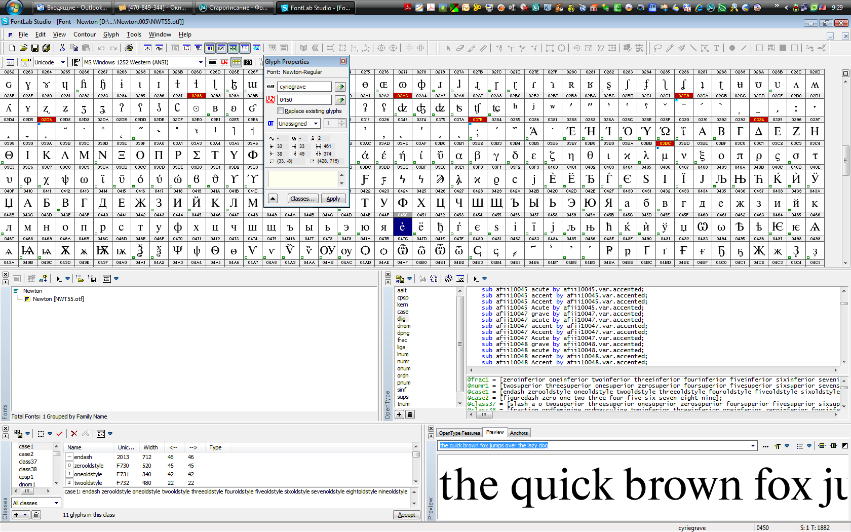851x532 pixels.
Task: Click the red checkmark in Classes toolbar
Action: [59, 434]
